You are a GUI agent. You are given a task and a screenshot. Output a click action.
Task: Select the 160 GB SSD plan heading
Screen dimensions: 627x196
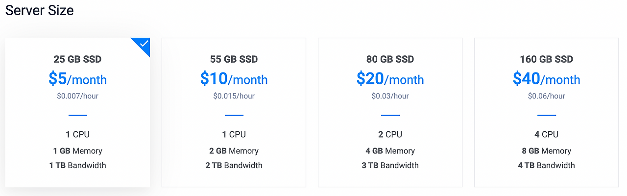(x=546, y=59)
